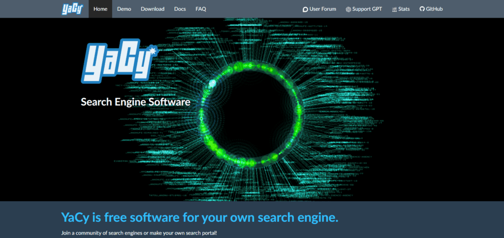The image size is (504, 238).
Task: Visit the GitHub repository link
Action: (431, 9)
